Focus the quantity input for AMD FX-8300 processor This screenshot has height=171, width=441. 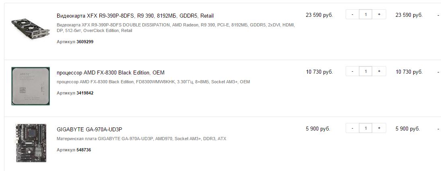[366, 72]
